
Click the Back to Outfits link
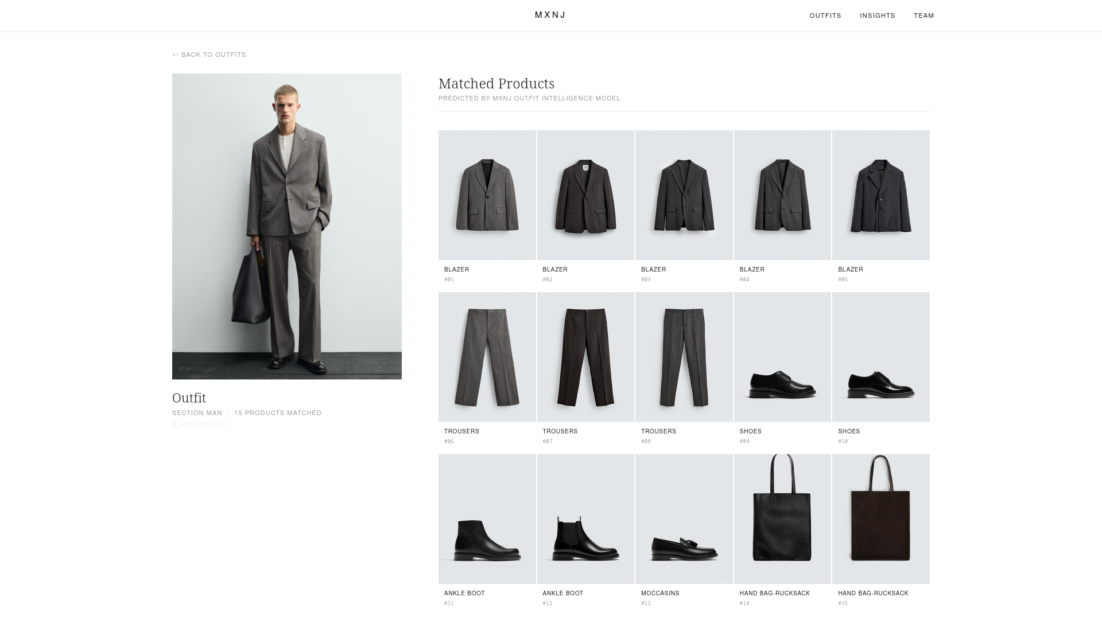[209, 55]
